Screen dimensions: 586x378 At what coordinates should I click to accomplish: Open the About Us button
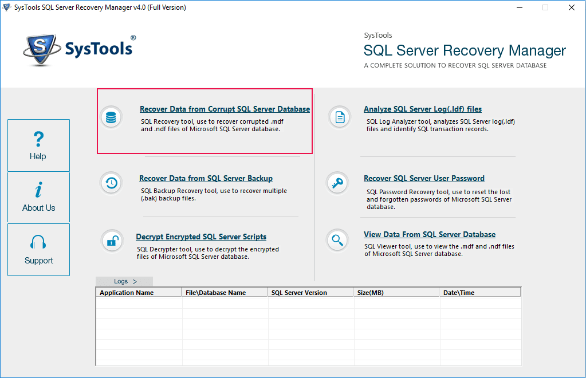(x=38, y=197)
